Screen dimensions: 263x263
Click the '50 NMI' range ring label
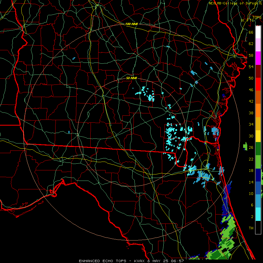(131, 78)
